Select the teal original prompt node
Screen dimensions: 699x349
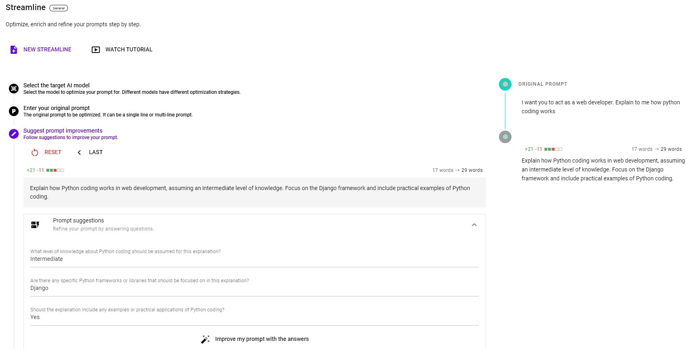(505, 85)
